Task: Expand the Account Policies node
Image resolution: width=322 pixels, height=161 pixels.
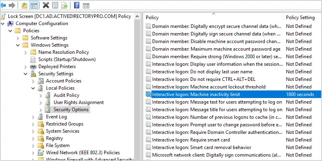Action: point(33,81)
